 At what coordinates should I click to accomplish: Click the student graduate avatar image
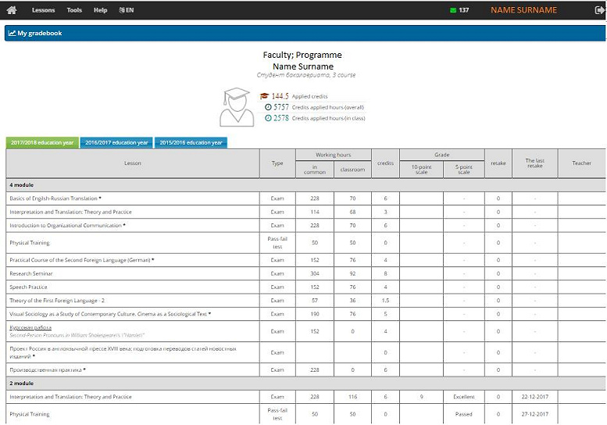[x=236, y=107]
